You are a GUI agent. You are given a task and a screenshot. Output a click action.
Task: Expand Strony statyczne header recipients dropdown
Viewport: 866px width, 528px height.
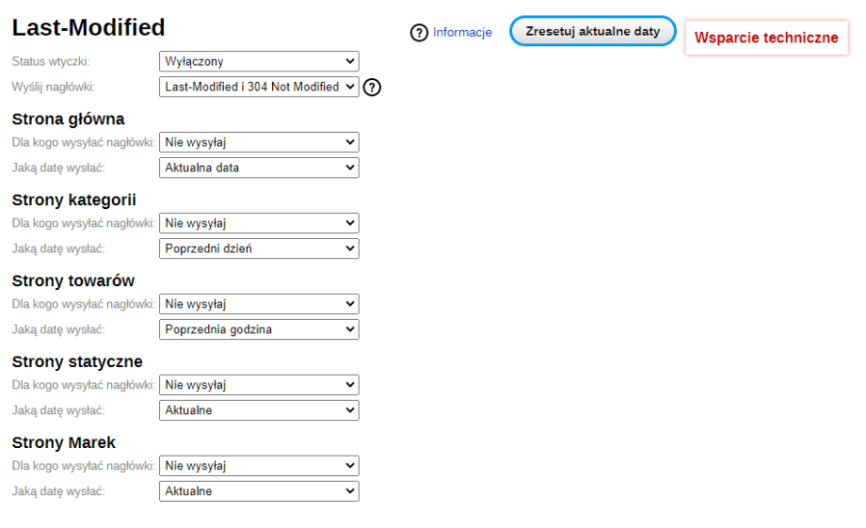tap(259, 385)
